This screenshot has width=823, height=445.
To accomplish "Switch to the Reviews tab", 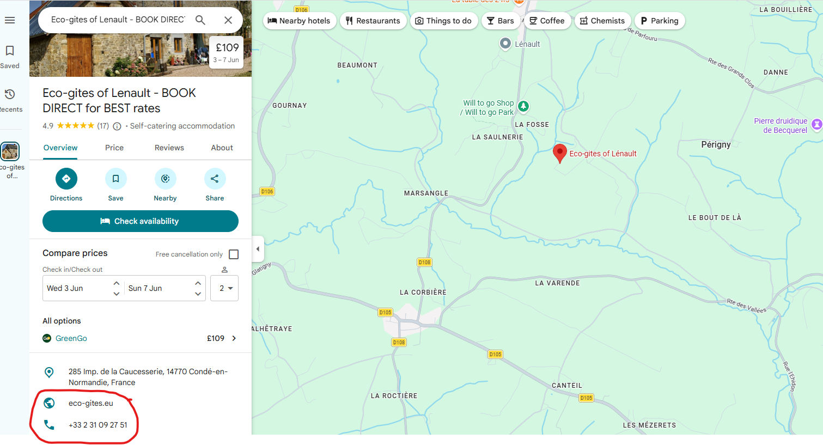I will pos(169,148).
